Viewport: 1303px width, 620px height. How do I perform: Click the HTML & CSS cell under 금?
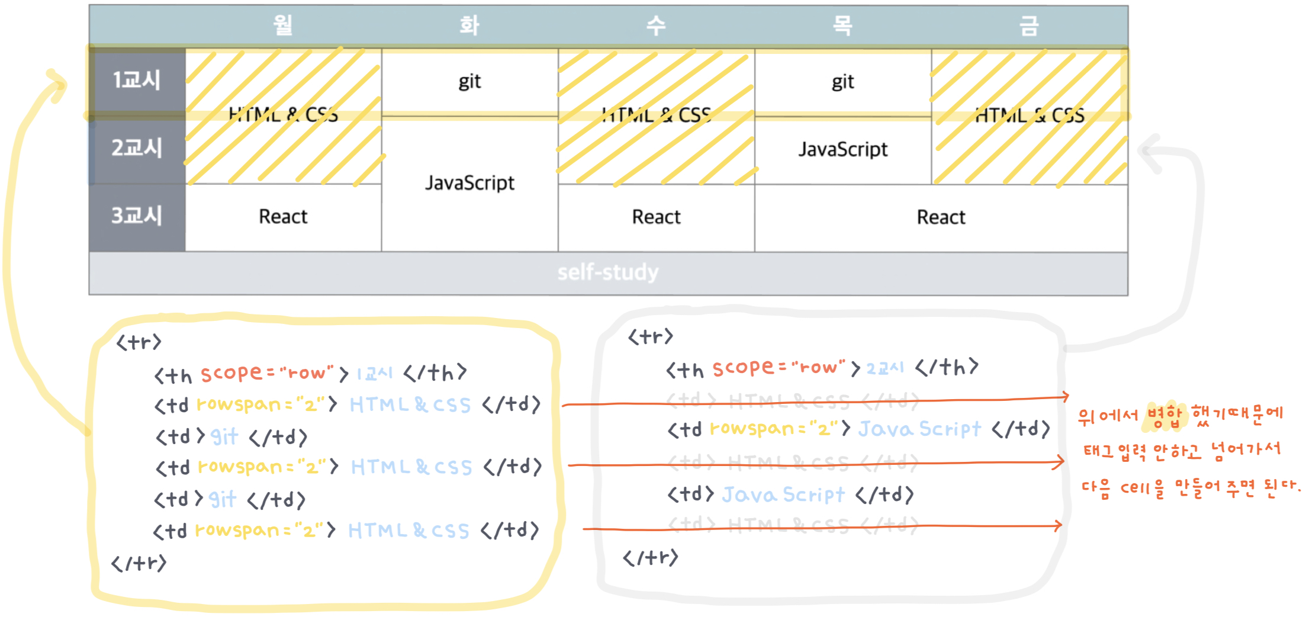coord(1029,115)
